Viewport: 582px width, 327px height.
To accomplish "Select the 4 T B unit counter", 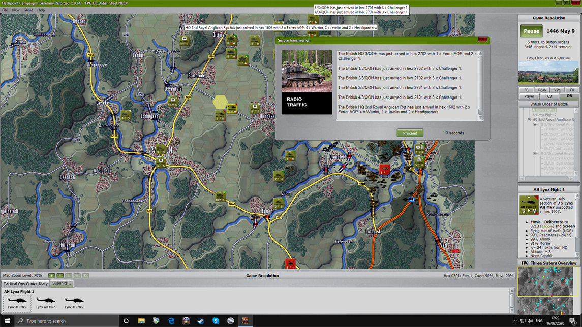I will click(x=255, y=41).
